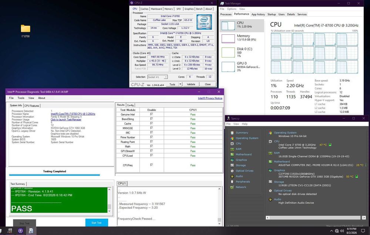Select Summary icon in Speccy sidebar
The image size is (370, 235).
[232, 133]
